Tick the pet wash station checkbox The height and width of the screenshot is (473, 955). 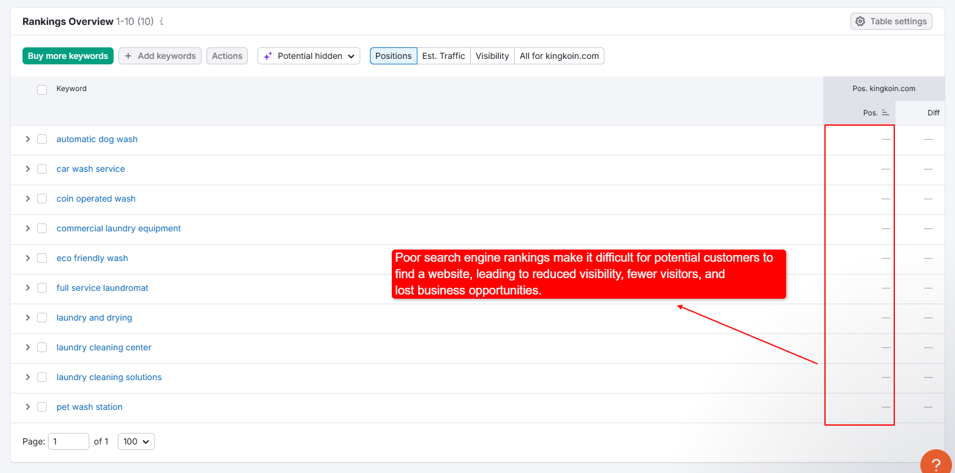coord(42,407)
